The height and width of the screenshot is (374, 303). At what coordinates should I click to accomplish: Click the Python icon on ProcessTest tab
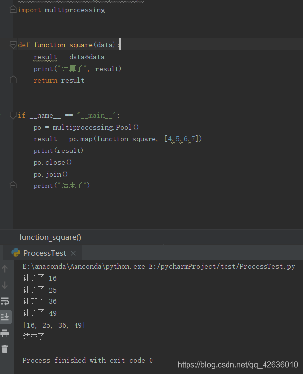click(16, 252)
